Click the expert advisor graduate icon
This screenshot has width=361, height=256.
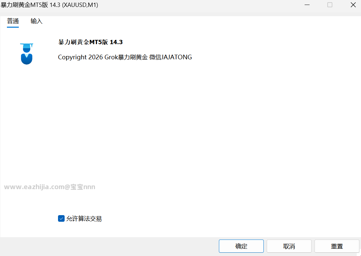(x=27, y=54)
